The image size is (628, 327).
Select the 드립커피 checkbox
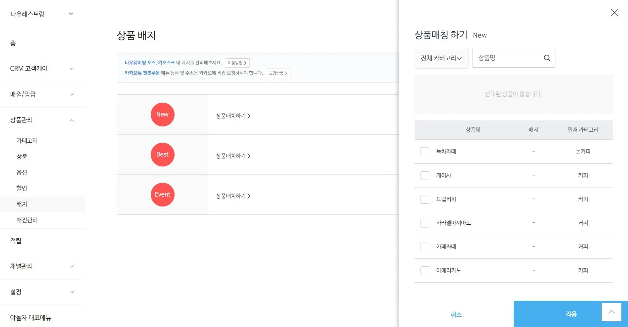tap(425, 199)
